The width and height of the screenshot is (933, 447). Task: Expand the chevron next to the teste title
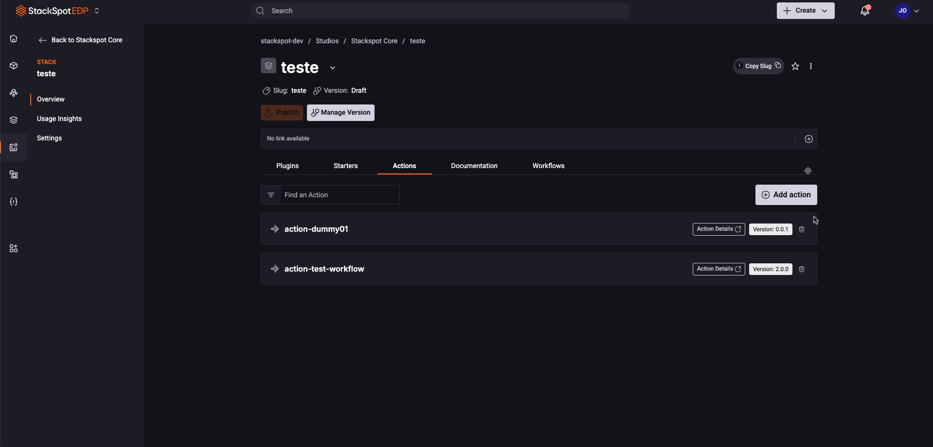coord(332,68)
